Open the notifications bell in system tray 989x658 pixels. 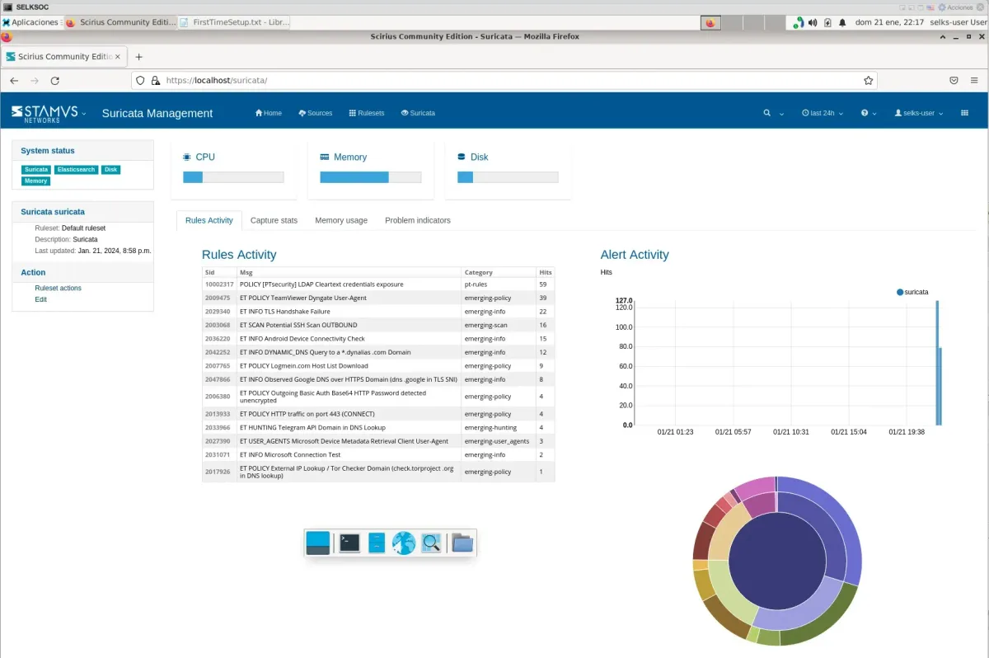click(x=842, y=23)
